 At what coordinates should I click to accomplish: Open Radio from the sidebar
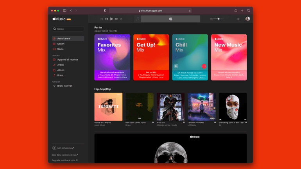click(60, 49)
